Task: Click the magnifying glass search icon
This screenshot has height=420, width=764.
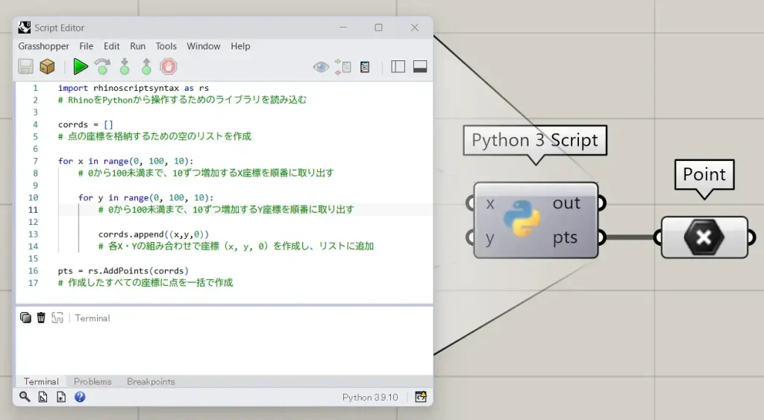Action: pyautogui.click(x=25, y=397)
